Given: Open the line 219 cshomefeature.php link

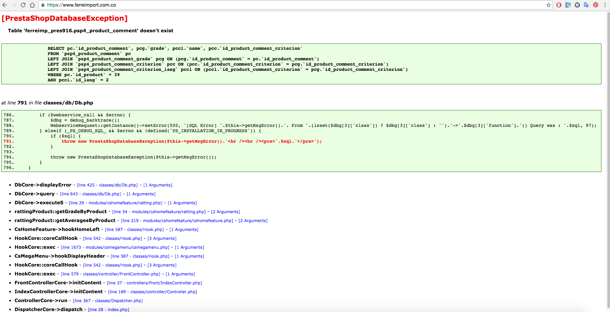Looking at the screenshot, I should [x=177, y=221].
